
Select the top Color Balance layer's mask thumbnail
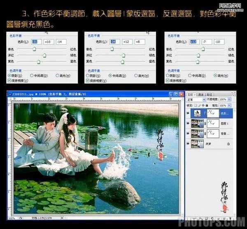click(x=213, y=113)
